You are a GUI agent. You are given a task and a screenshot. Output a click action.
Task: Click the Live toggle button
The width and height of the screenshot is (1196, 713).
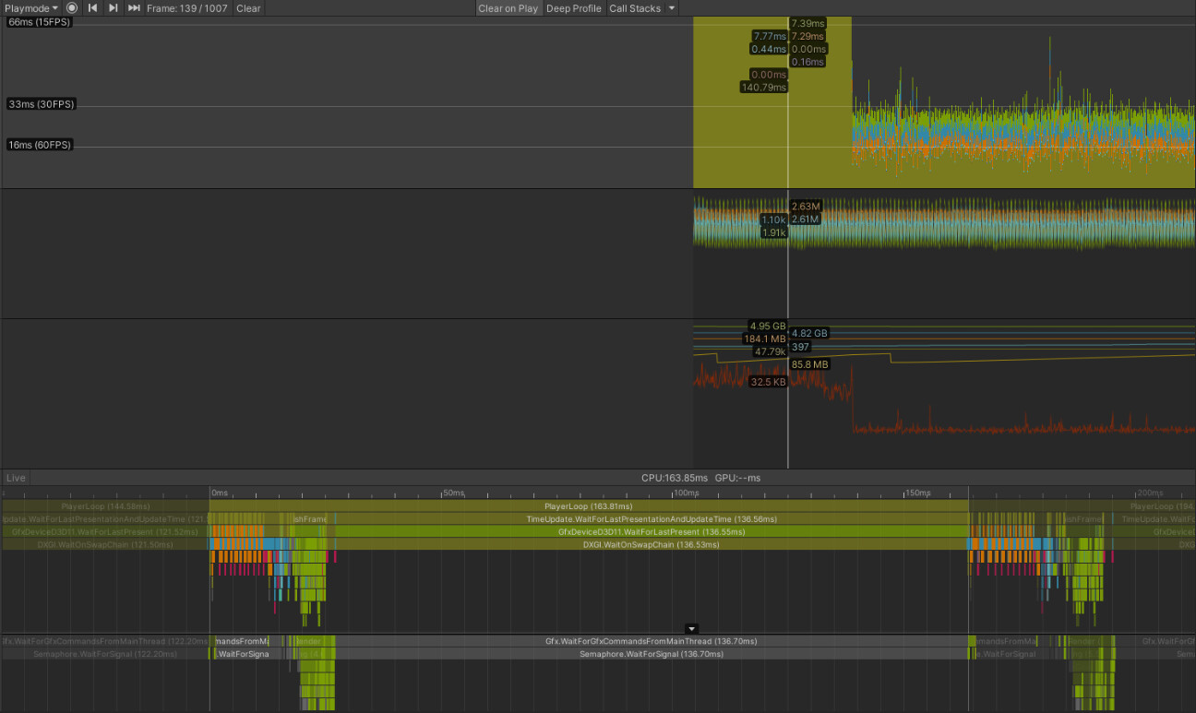15,478
